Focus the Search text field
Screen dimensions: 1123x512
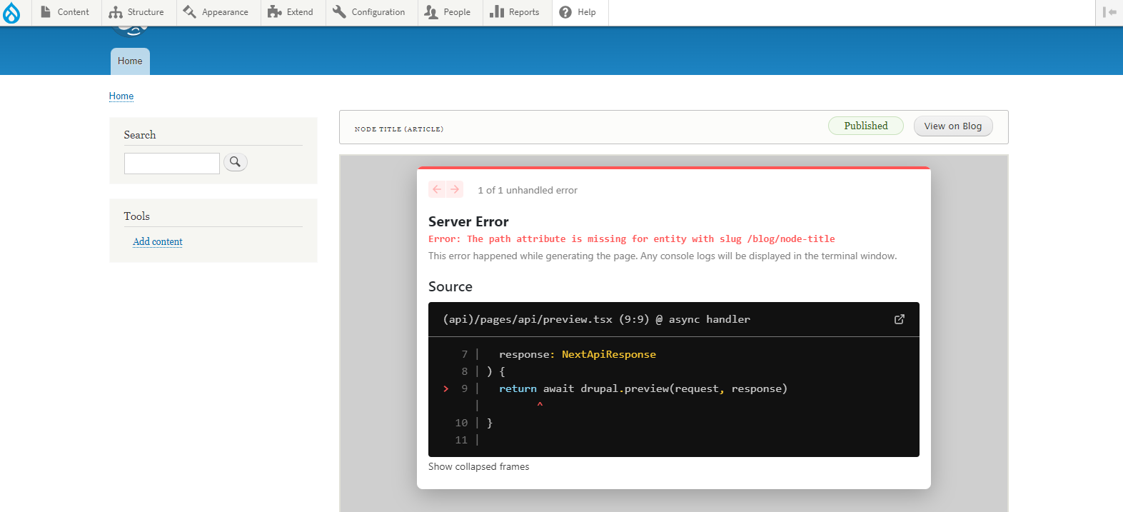point(172,164)
